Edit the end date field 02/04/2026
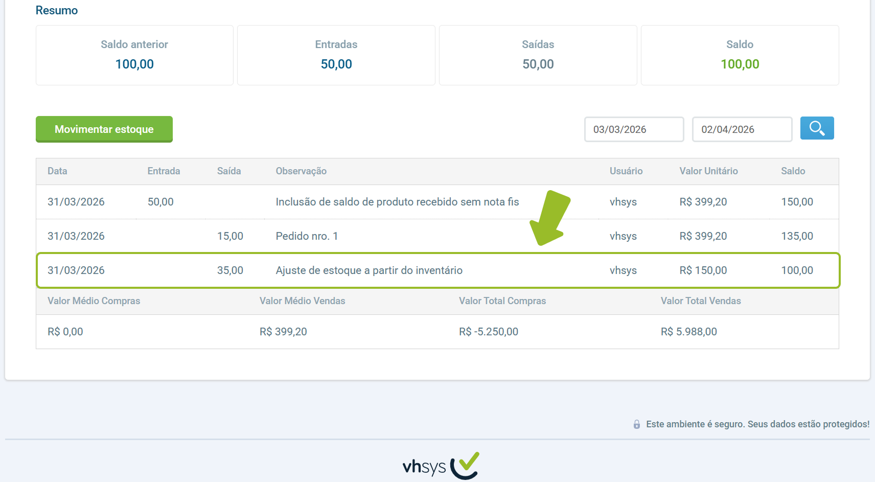This screenshot has width=875, height=482. [742, 129]
